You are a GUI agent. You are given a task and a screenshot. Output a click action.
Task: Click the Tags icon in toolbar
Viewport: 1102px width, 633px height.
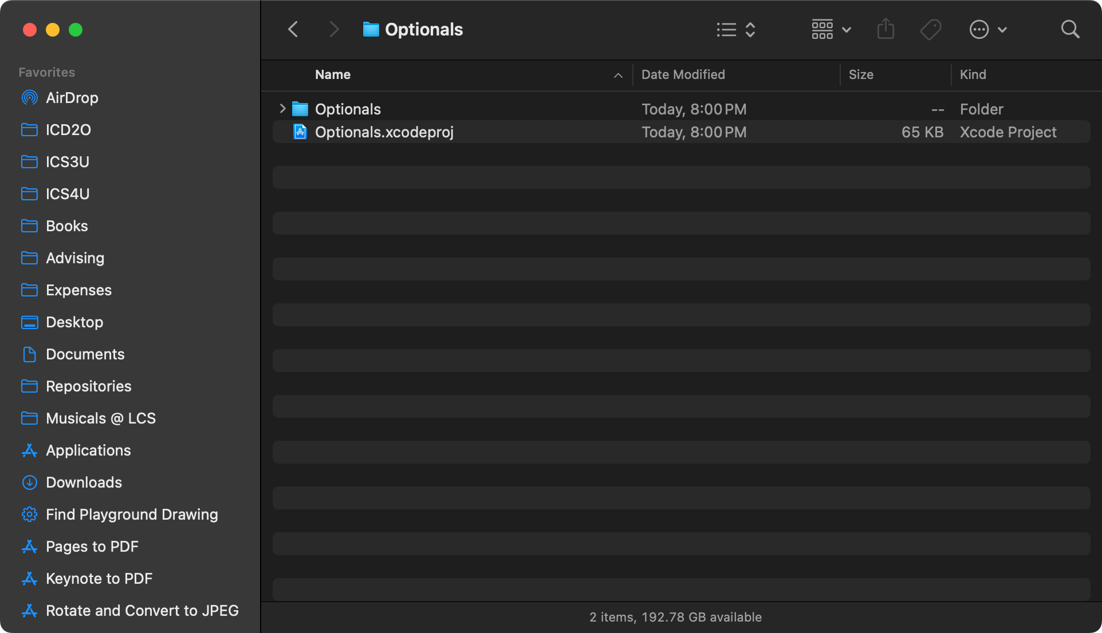point(930,29)
